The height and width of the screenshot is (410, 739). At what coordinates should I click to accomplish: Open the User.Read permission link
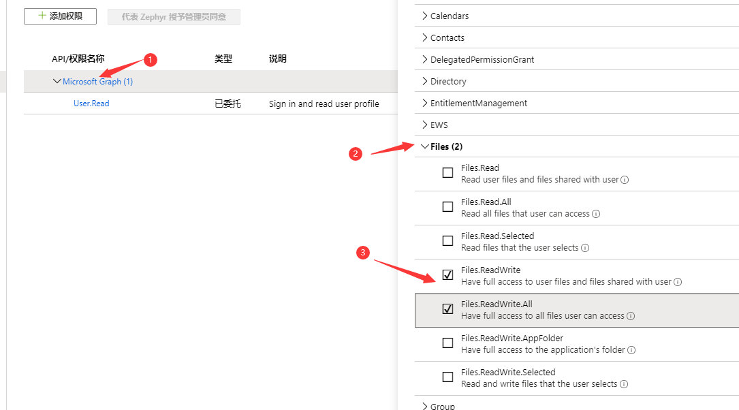pos(91,104)
